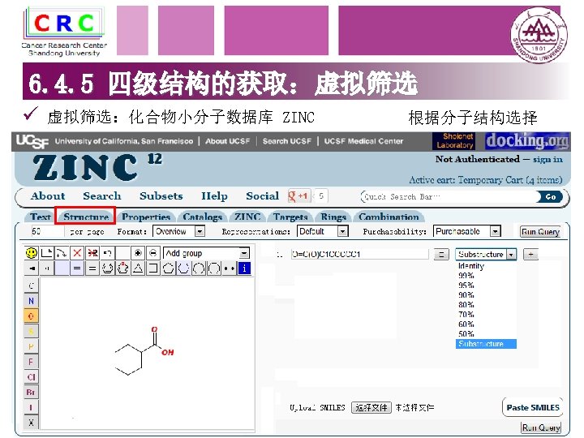Click the Substructure search-type combo box
The height and width of the screenshot is (438, 584).
486,254
